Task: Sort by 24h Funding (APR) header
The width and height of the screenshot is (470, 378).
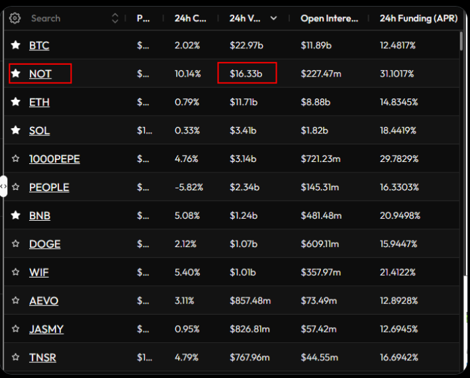Action: [x=418, y=19]
